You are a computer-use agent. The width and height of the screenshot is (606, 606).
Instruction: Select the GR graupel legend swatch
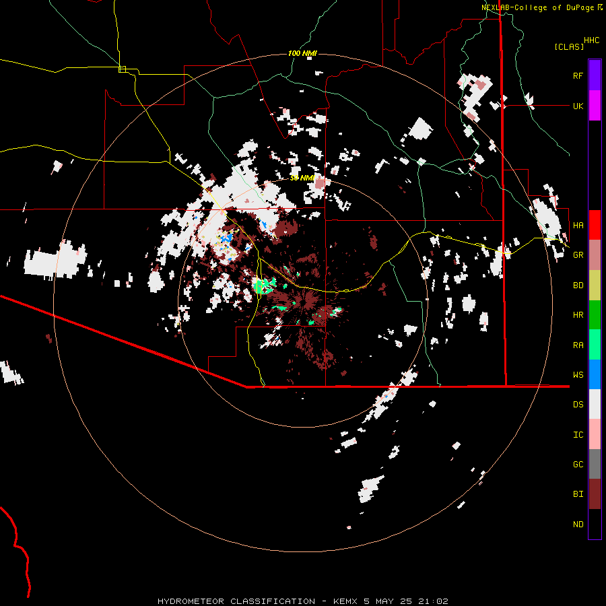(595, 255)
